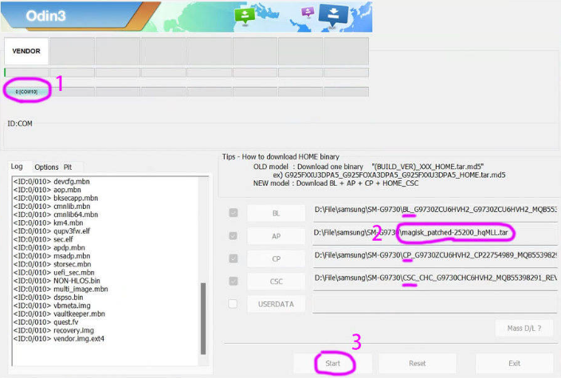561x378 pixels.
Task: Toggle the CP checkbox
Action: tap(233, 258)
